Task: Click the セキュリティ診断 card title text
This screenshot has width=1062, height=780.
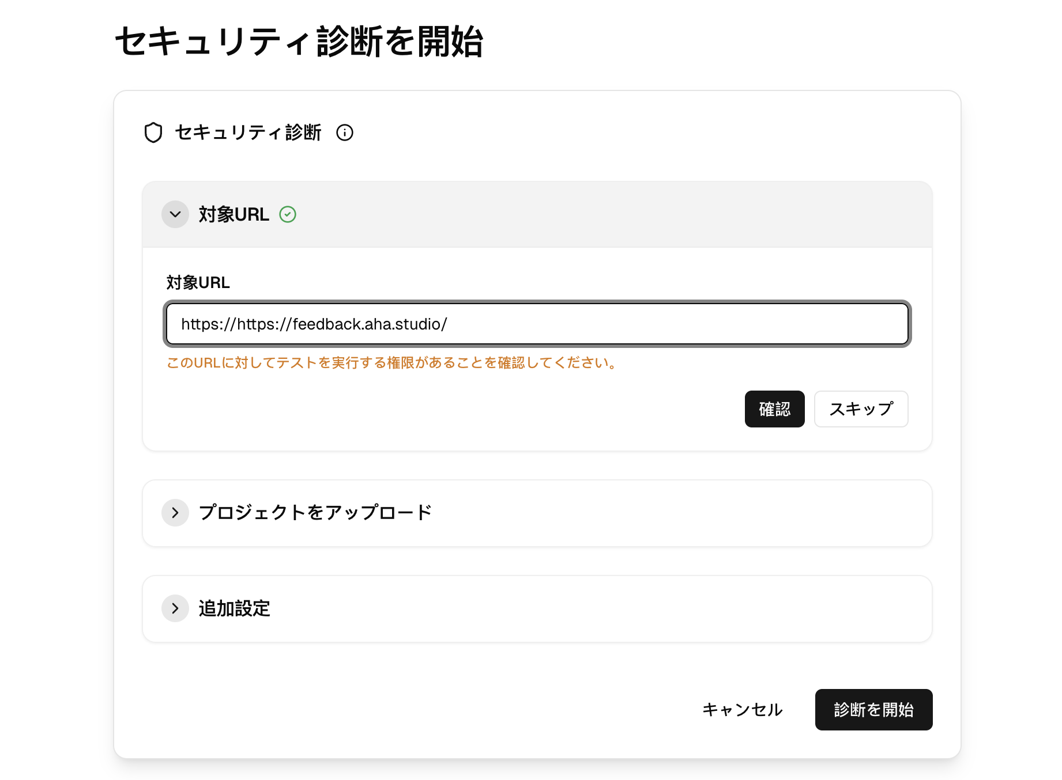Action: 248,132
